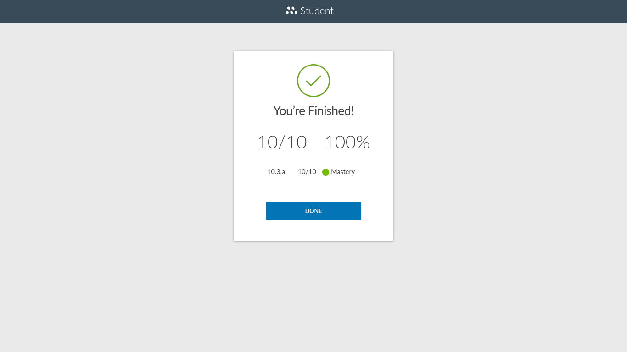
Task: Click the DONE button text label
Action: pos(313,211)
